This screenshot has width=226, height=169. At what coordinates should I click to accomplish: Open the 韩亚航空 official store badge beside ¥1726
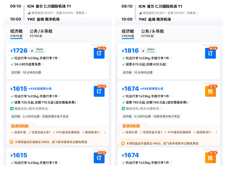[x=37, y=50]
